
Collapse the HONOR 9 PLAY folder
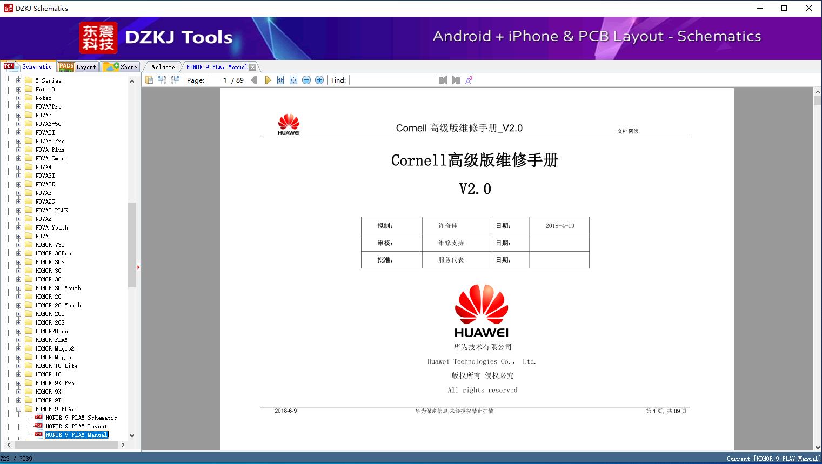18,409
